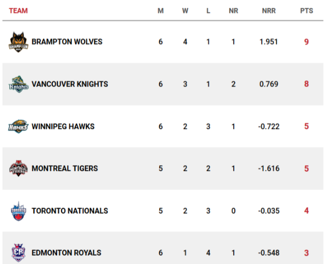The width and height of the screenshot is (325, 264).
Task: Click Vancouver Knights NRR value 0.769
Action: point(269,84)
